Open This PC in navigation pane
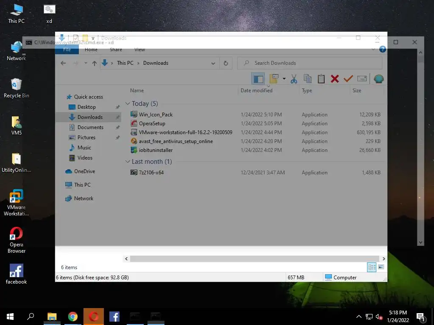434x325 pixels. pos(82,185)
